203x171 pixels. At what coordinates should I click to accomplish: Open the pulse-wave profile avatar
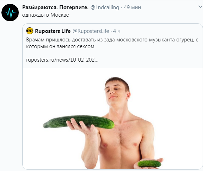pos(10,12)
